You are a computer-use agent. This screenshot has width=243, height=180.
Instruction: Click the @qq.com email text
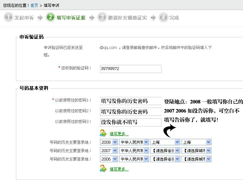(x=108, y=48)
